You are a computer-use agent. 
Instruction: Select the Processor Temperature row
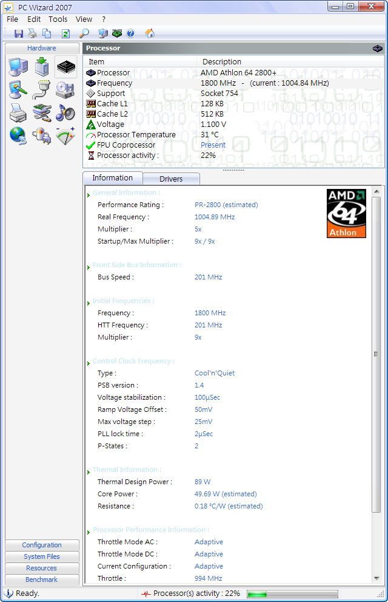point(233,135)
